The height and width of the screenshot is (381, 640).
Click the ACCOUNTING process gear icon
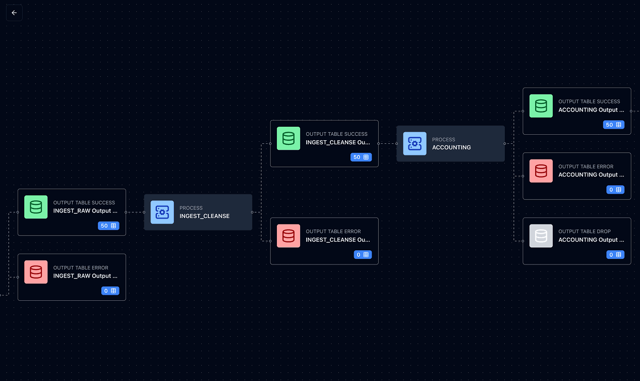(415, 144)
